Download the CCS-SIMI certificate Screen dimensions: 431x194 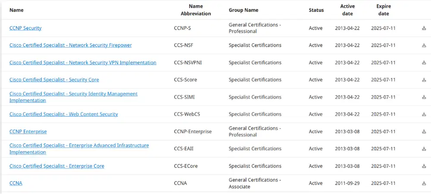(x=424, y=97)
